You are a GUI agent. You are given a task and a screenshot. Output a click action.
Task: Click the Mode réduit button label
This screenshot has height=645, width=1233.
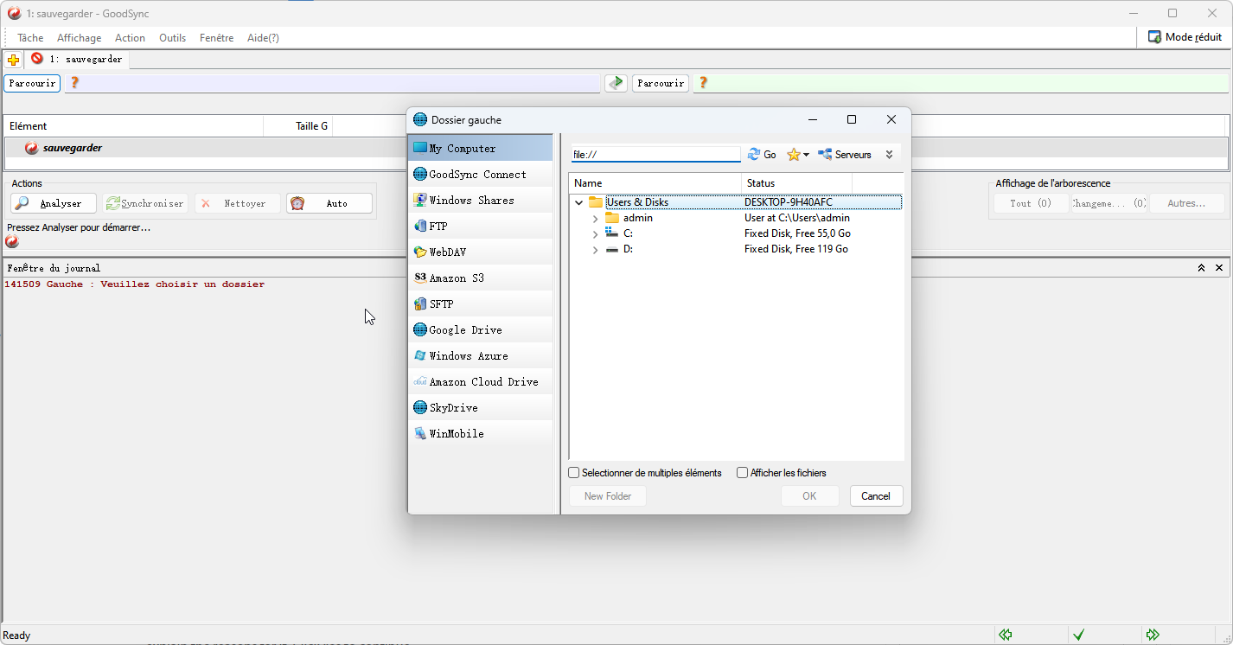point(1194,37)
